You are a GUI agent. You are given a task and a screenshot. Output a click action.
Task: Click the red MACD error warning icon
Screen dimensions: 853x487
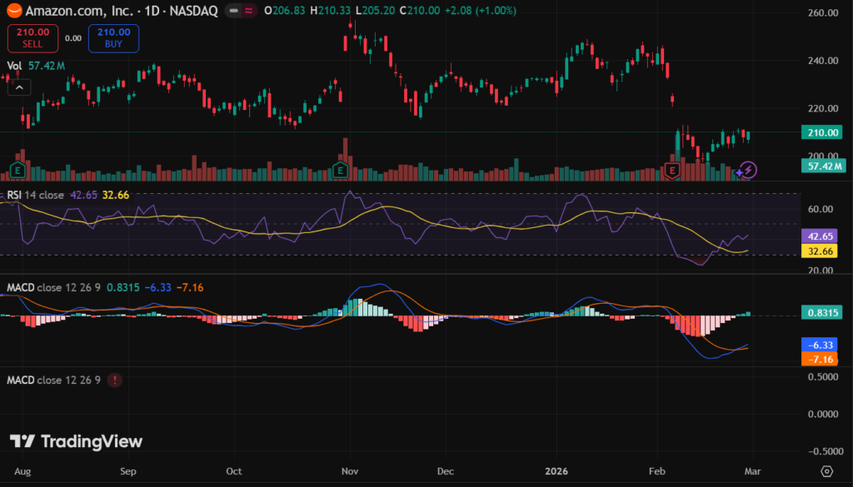113,380
